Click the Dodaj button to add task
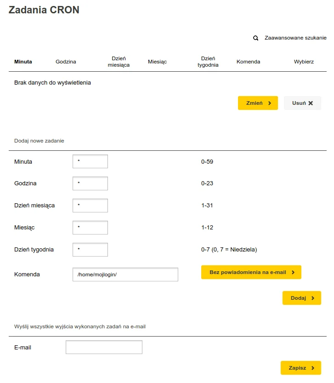The image size is (334, 383). 302,298
